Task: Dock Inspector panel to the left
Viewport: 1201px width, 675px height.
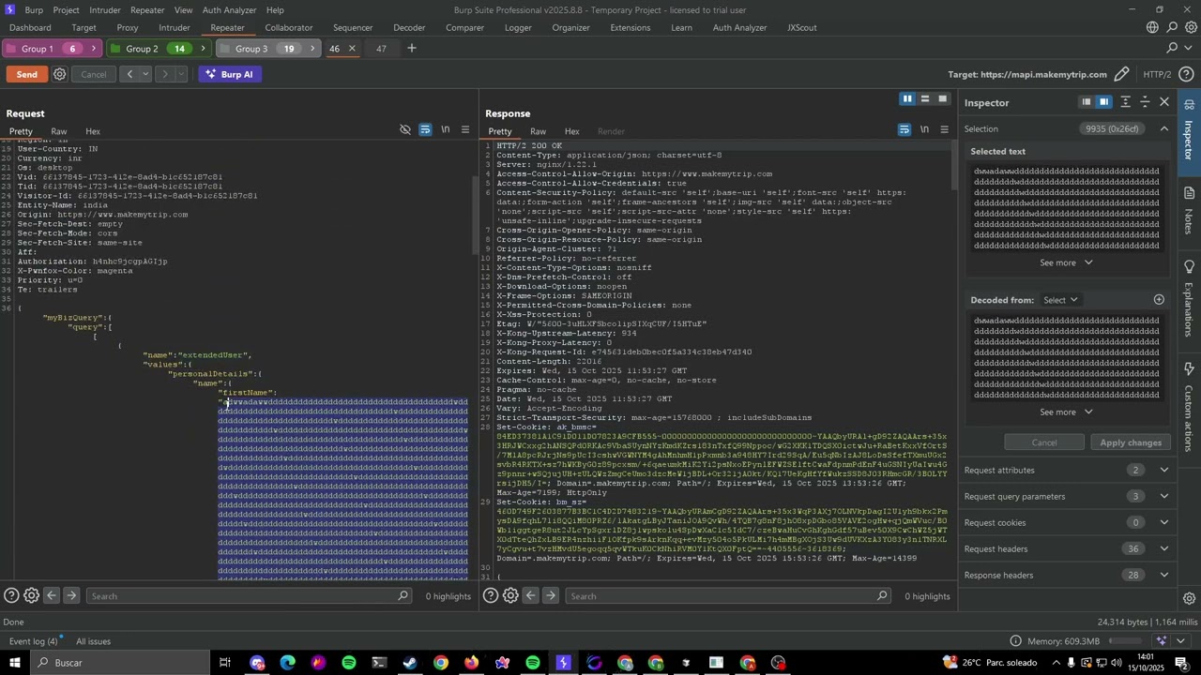Action: (1087, 102)
